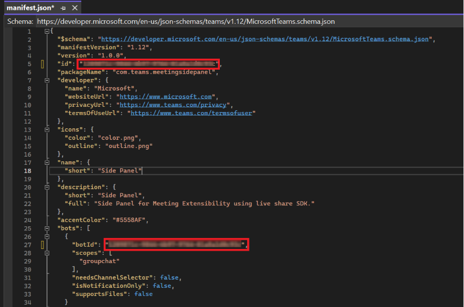Image resolution: width=464 pixels, height=307 pixels.
Task: Collapse the bot object on line 26
Action: coord(47,237)
